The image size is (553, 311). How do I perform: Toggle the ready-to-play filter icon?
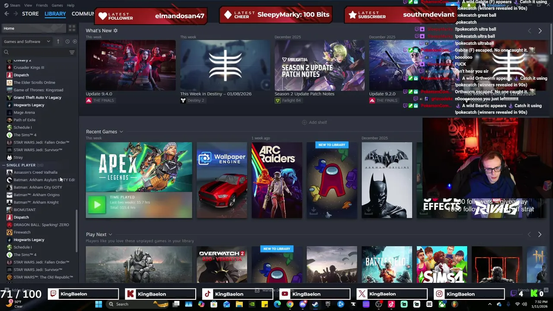(75, 41)
